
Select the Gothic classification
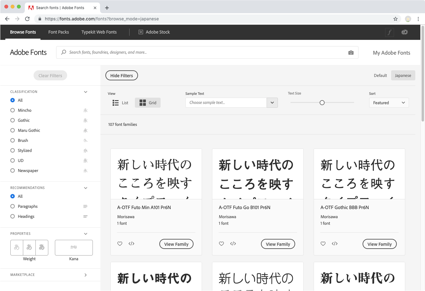(x=13, y=120)
